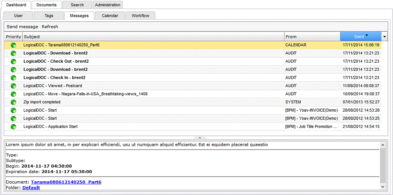This screenshot has height=195, width=393.
Task: Open the Documents main tab
Action: point(47,5)
